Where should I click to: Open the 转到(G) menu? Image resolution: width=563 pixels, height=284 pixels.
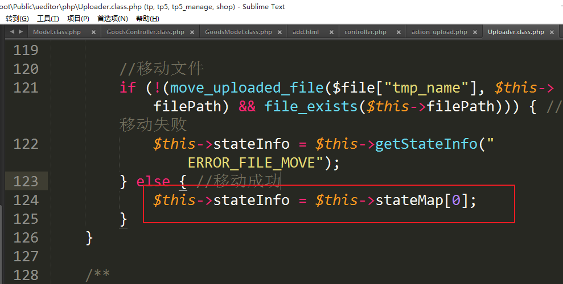pos(17,19)
